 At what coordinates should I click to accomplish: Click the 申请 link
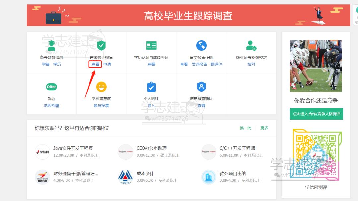click(x=108, y=64)
